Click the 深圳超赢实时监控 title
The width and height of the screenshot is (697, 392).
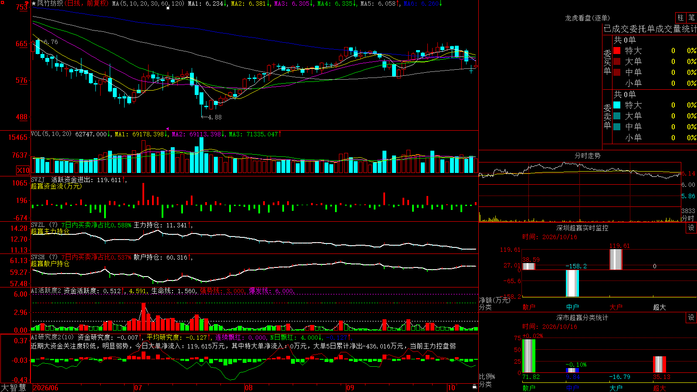582,228
